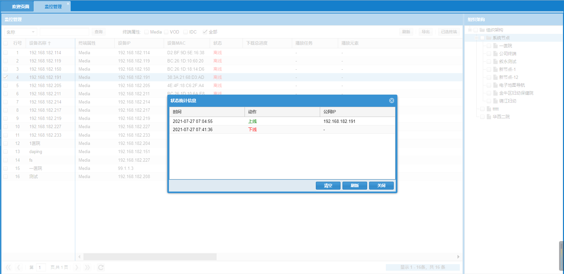This screenshot has width=564, height=274.
Task: Select the 一医院 tree node
Action: tap(505, 46)
